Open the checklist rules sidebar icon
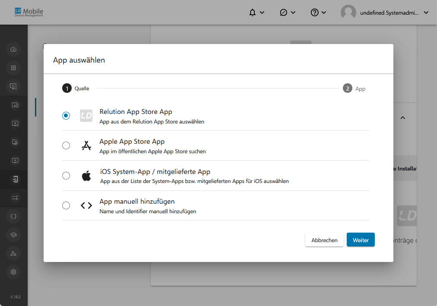This screenshot has width=437, height=306. click(15, 198)
